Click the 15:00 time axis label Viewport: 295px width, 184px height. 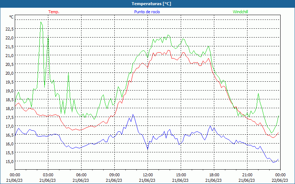tap(181, 175)
